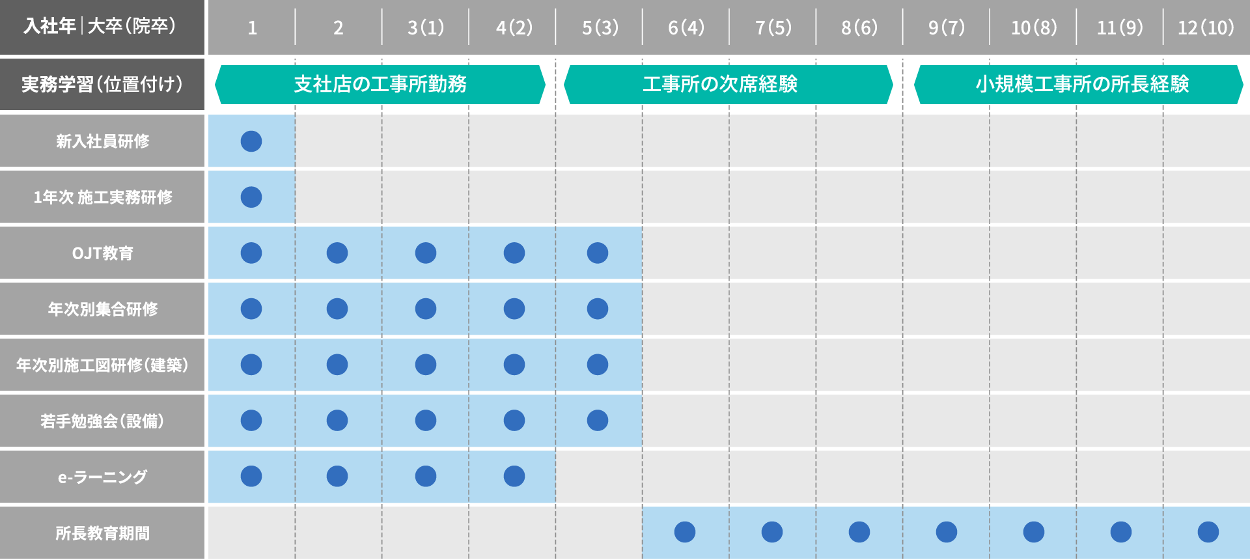Select the 10(8) year column header
Screen dimensions: 1250x560
pos(1034,27)
